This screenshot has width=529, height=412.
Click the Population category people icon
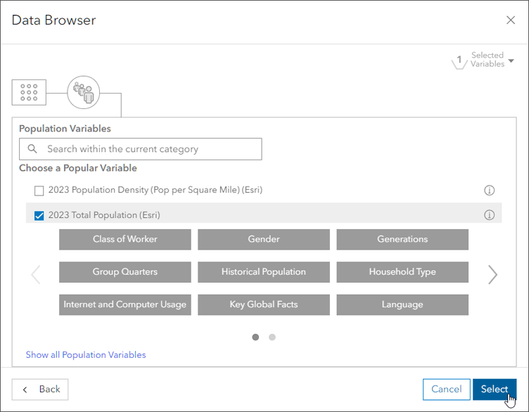point(84,92)
